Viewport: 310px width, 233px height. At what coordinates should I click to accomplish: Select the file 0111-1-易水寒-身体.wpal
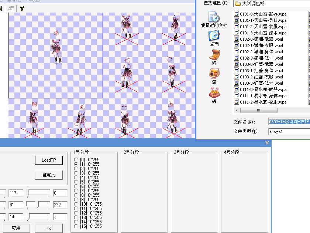(261, 96)
